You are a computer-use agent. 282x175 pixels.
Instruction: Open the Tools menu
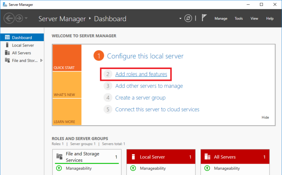pos(239,18)
